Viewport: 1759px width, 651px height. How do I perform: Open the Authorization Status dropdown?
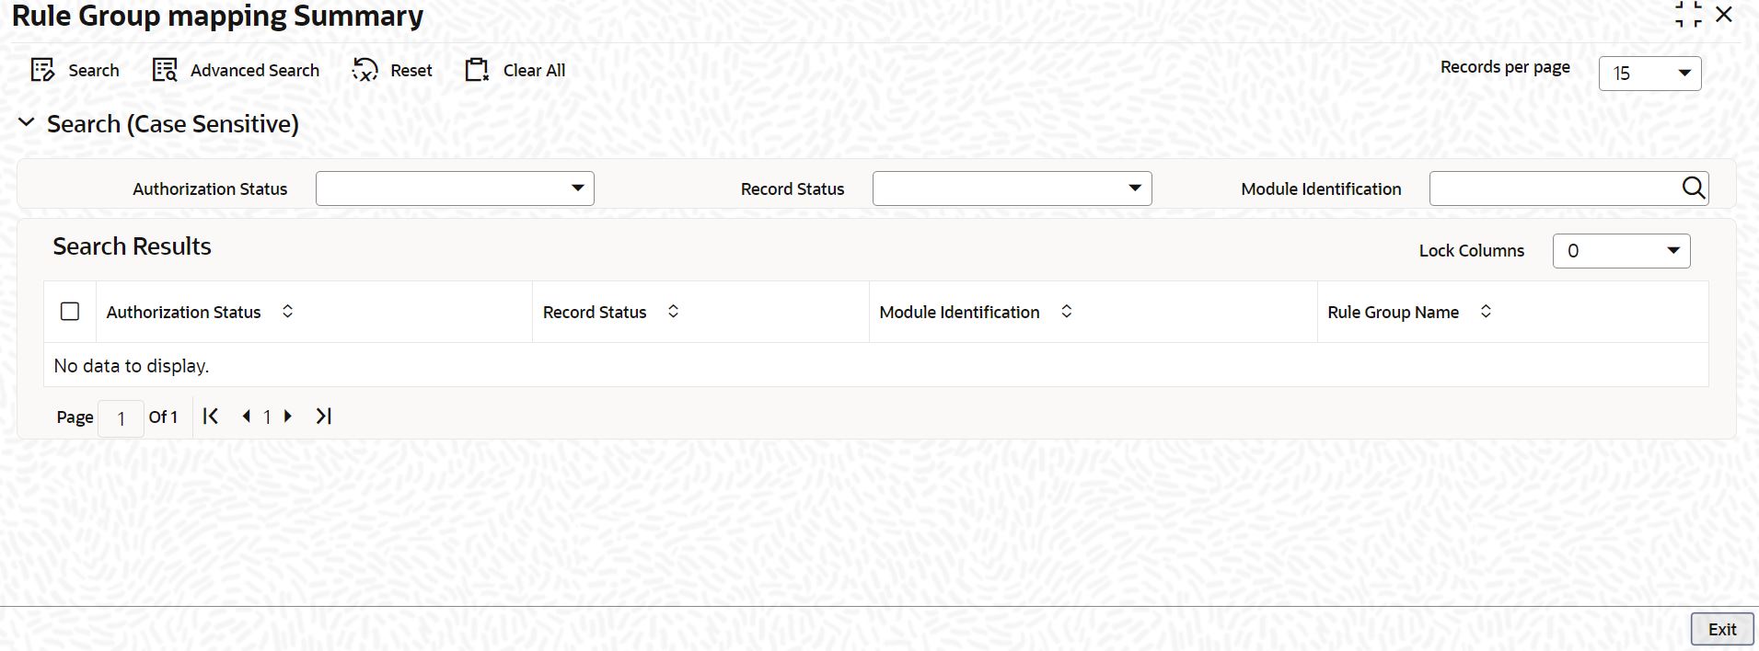[577, 188]
